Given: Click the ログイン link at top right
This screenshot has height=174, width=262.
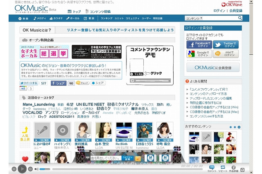Looking at the screenshot, I should [x=219, y=11].
